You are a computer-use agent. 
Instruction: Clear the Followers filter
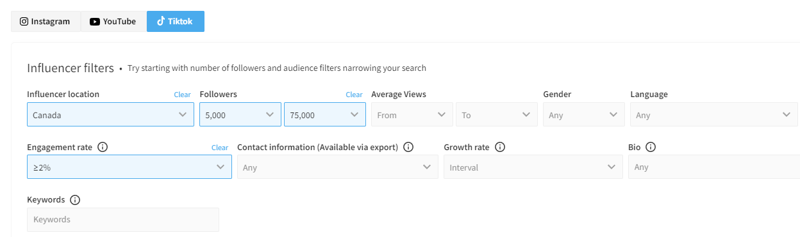tap(354, 95)
